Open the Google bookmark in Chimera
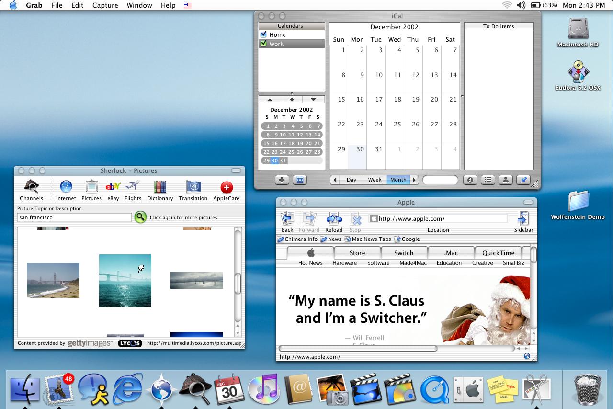The width and height of the screenshot is (613, 409). tap(407, 239)
